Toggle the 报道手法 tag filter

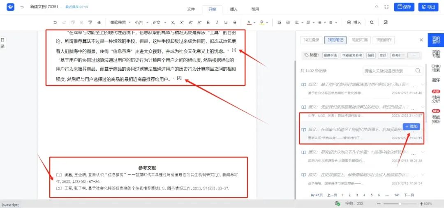[x=331, y=55]
